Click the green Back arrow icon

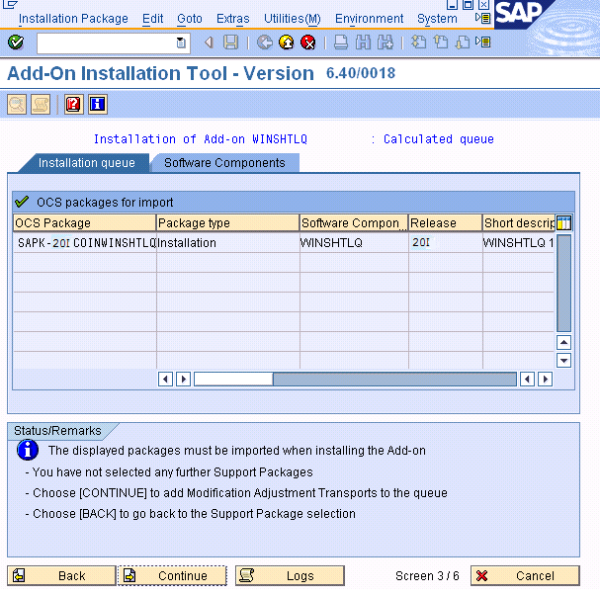click(264, 43)
